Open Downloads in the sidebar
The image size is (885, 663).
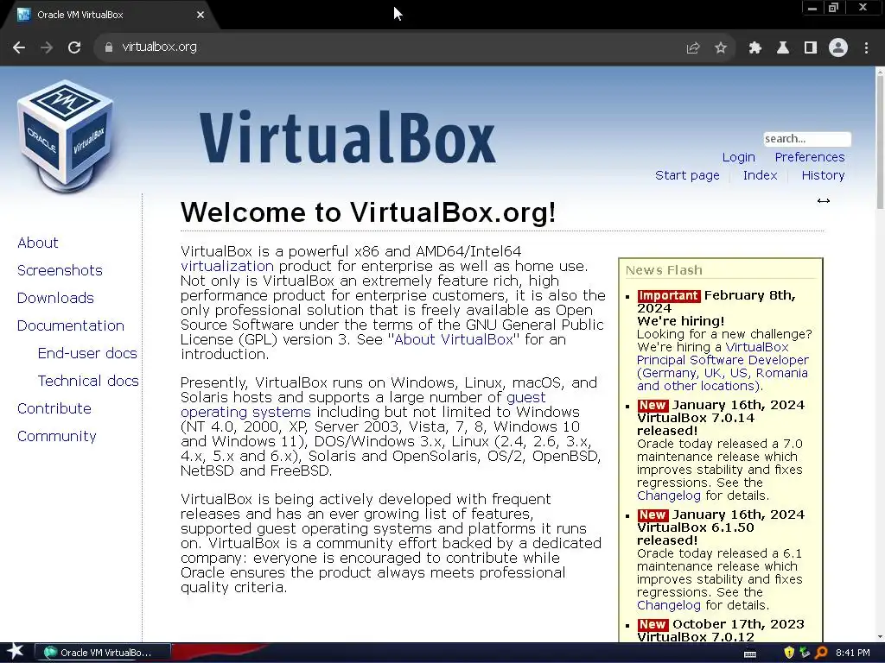click(x=55, y=298)
